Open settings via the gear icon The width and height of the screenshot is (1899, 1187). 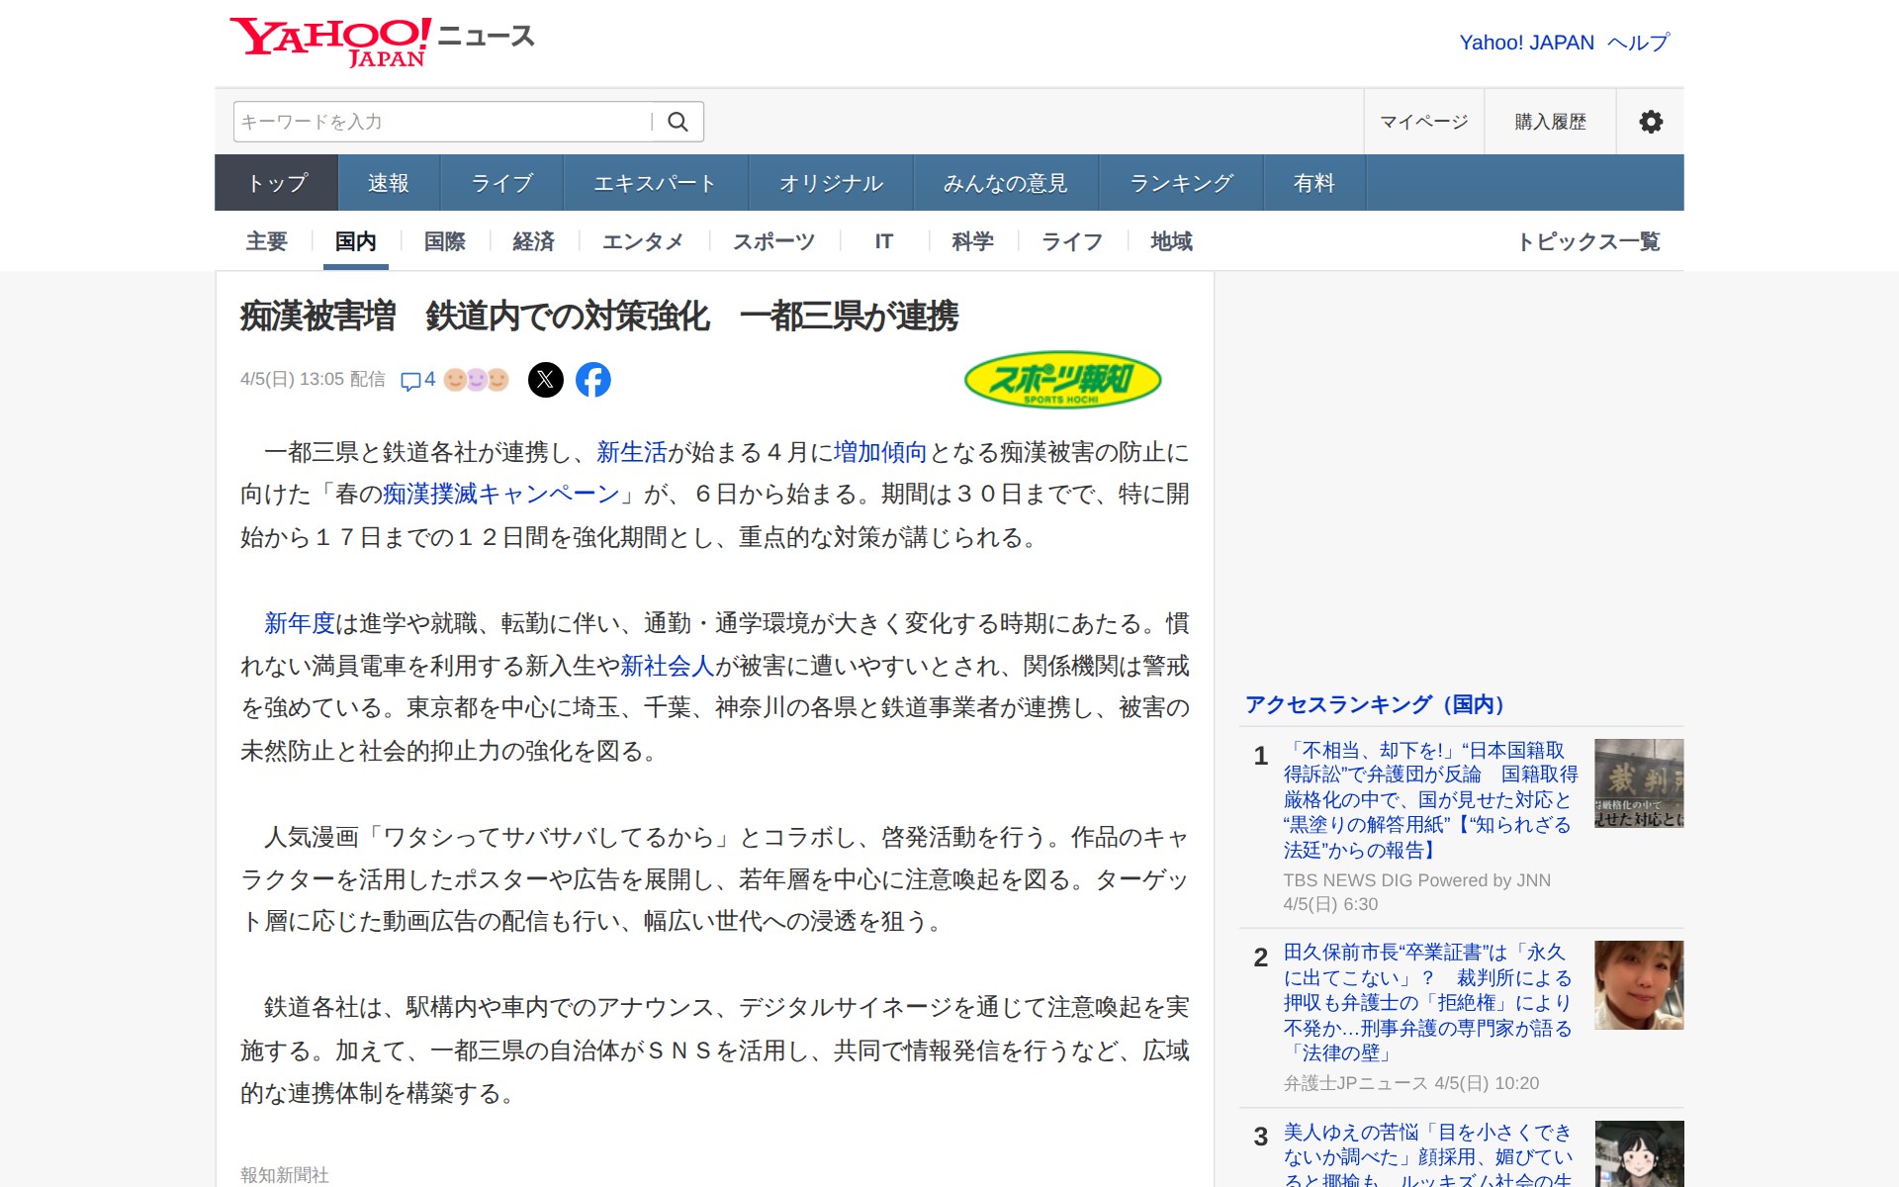click(x=1650, y=121)
